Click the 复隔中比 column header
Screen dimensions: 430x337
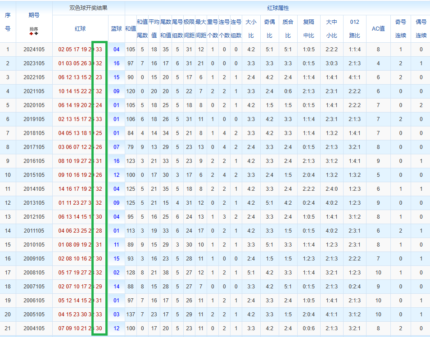point(309,28)
